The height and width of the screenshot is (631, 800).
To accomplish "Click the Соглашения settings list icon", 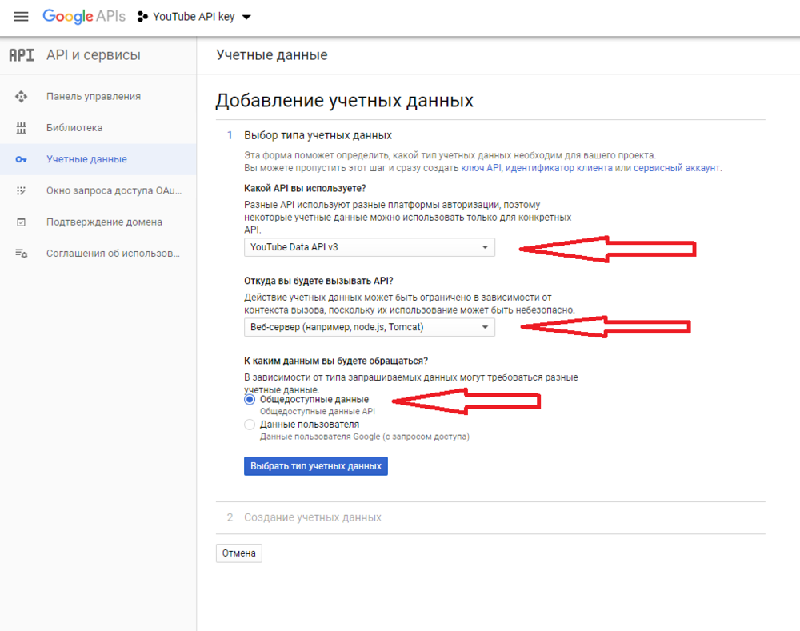I will click(22, 254).
